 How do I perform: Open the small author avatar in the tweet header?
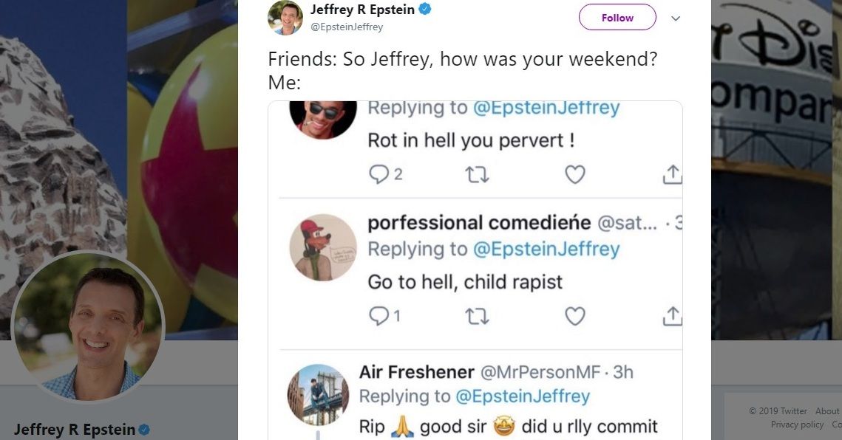point(285,18)
